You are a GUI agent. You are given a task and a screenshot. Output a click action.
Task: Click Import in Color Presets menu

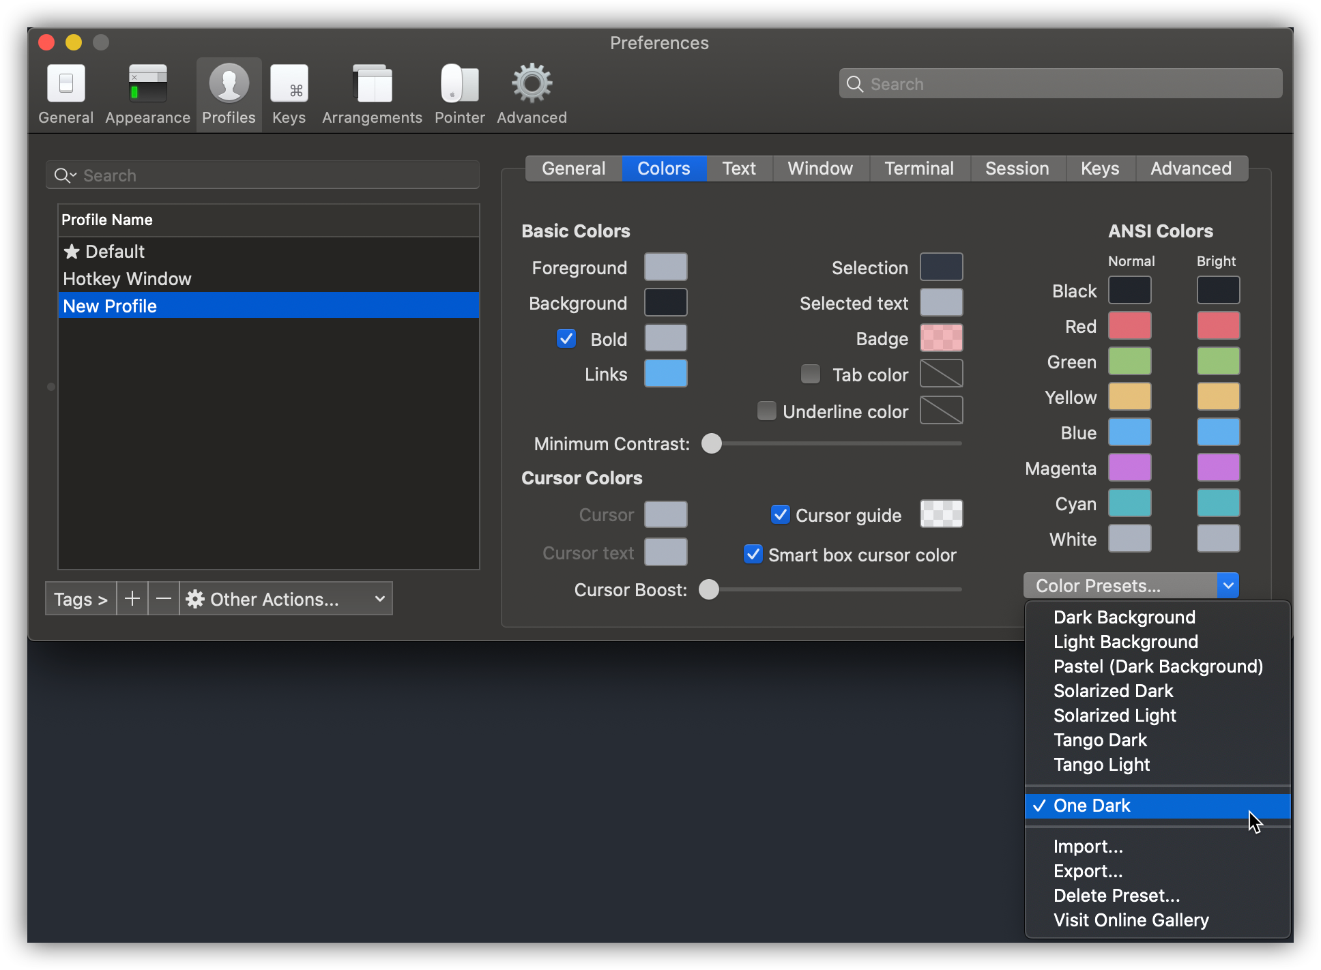(1089, 846)
